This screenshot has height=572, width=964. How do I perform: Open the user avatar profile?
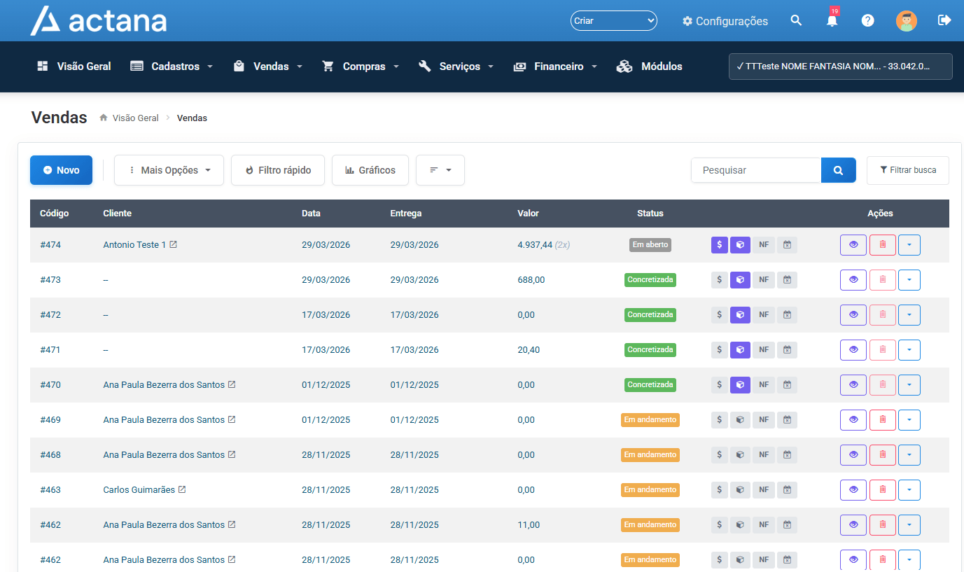point(907,20)
